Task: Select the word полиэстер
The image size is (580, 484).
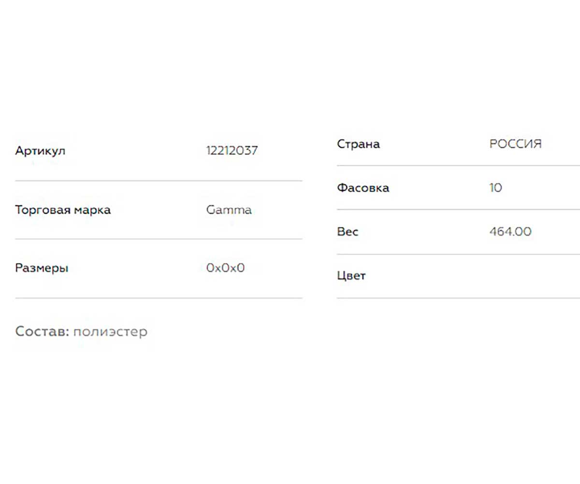Action: tap(111, 332)
